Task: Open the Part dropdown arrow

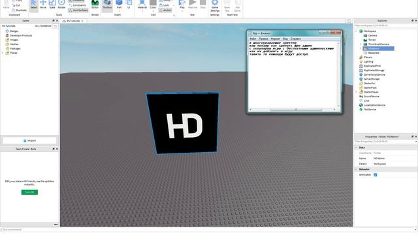Action: [119, 11]
